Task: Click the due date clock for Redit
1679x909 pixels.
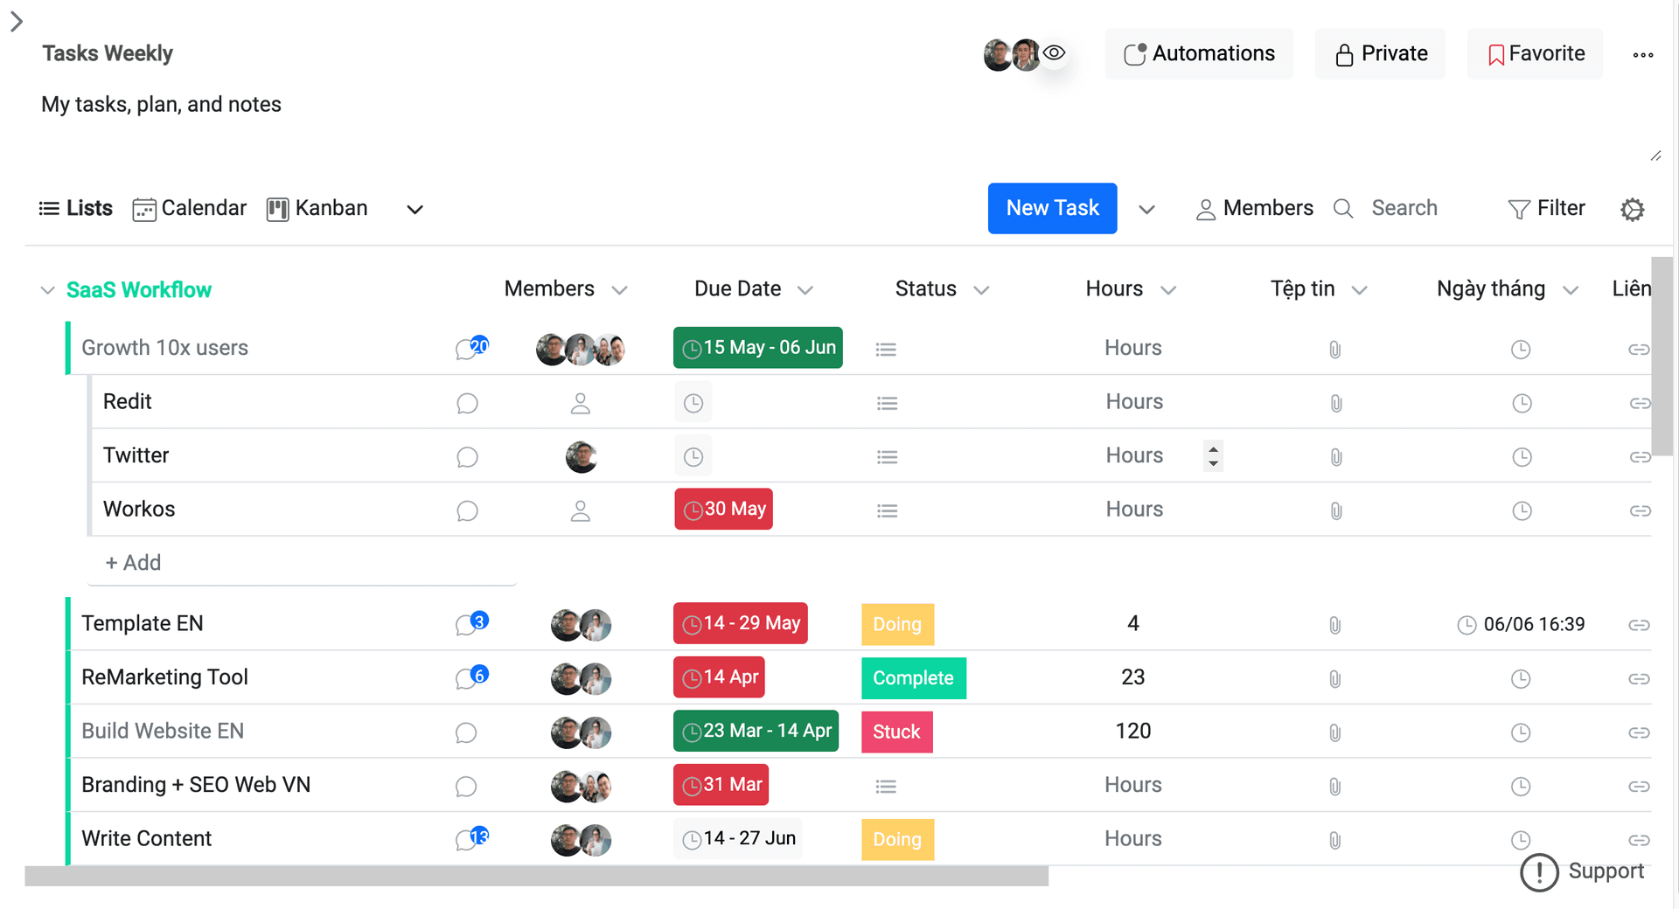Action: point(693,404)
